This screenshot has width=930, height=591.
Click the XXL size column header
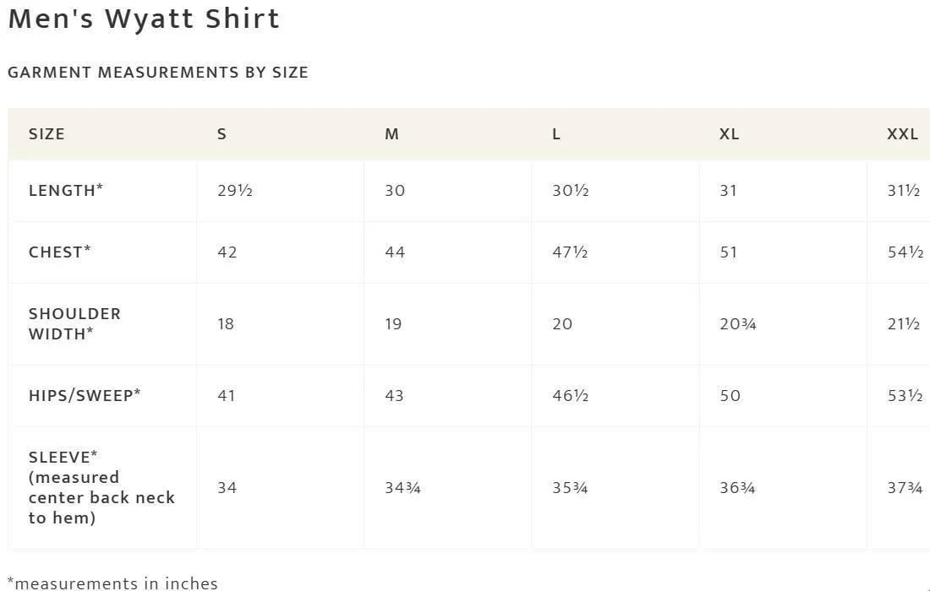[903, 134]
